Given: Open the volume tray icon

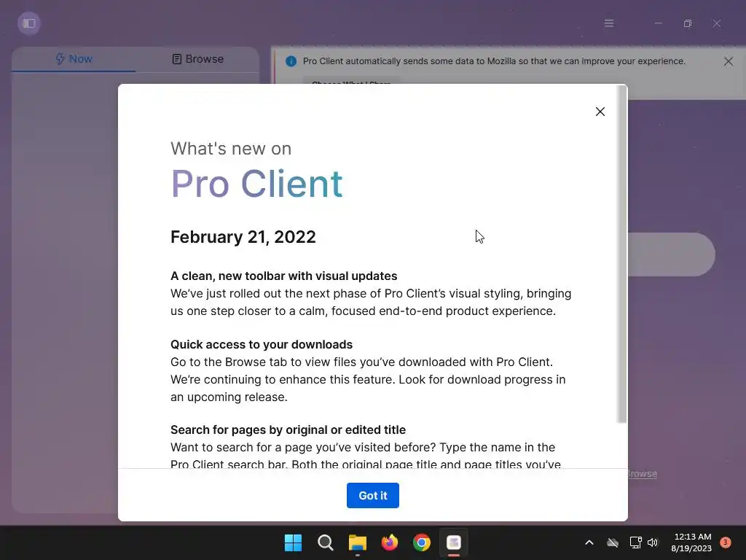Looking at the screenshot, I should click(x=653, y=542).
